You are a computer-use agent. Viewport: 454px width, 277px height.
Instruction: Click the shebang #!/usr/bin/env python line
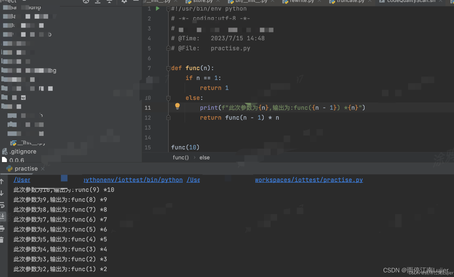coord(209,9)
